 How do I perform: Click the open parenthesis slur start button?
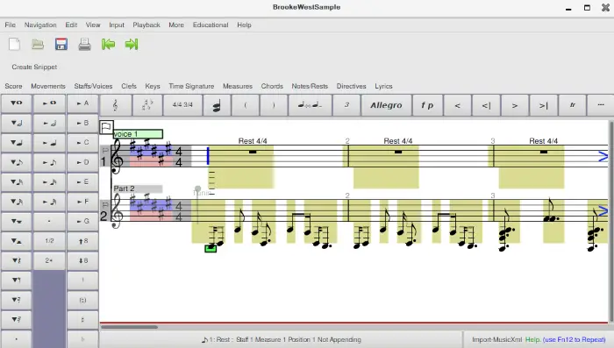(246, 105)
